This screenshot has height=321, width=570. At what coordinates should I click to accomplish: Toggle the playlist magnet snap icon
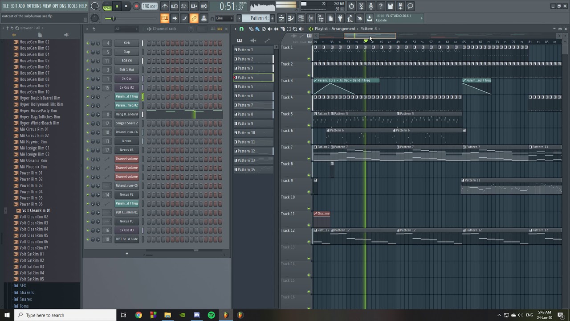pyautogui.click(x=241, y=29)
